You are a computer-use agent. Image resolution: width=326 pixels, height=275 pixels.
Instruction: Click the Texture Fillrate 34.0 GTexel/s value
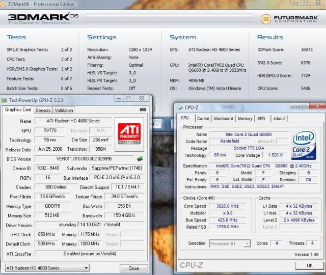[x=124, y=197]
